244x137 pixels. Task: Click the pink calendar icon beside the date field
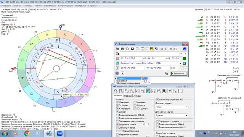click(x=117, y=58)
